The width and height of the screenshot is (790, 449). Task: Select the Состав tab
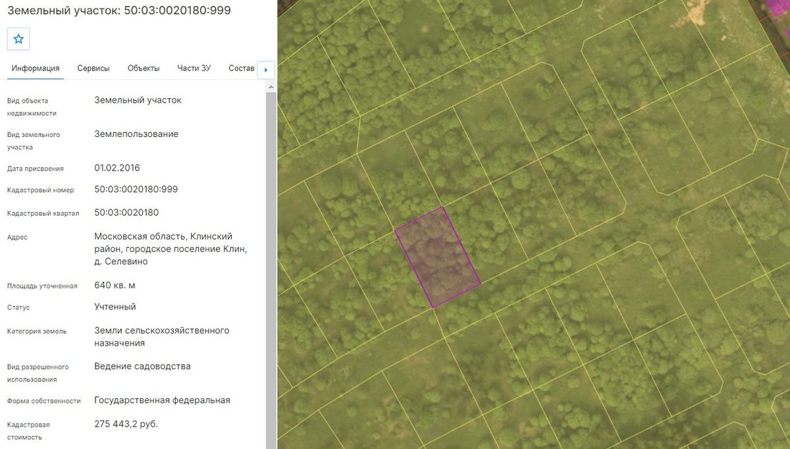(x=241, y=68)
